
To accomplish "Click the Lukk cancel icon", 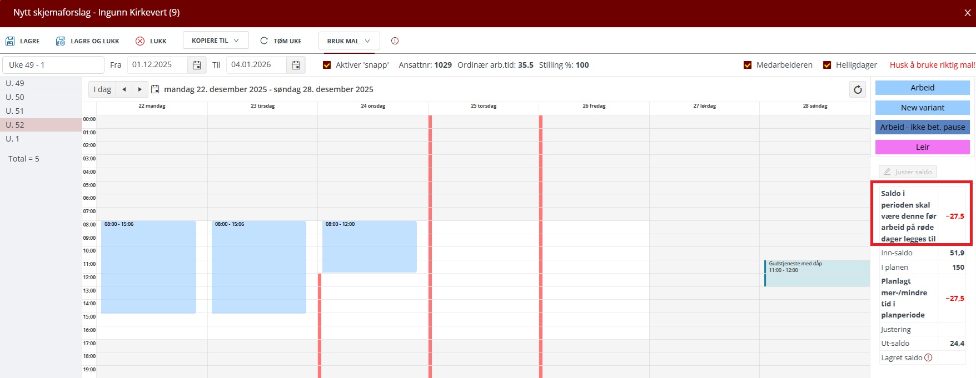I will tap(140, 41).
